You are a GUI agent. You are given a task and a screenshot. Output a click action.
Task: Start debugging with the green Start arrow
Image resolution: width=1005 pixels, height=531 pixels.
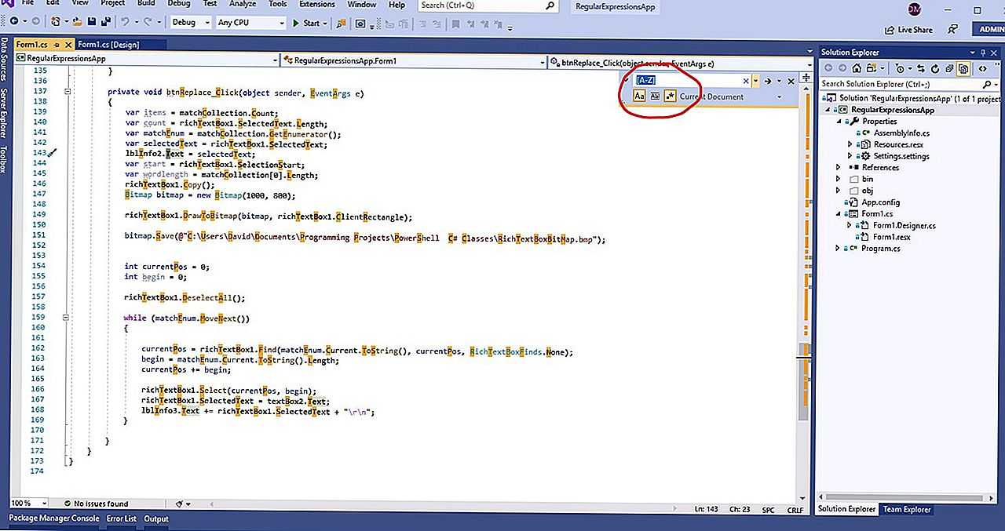click(309, 23)
